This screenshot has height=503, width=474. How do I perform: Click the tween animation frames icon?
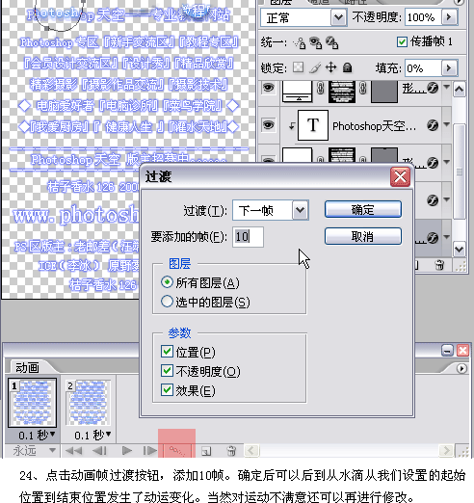(x=177, y=451)
